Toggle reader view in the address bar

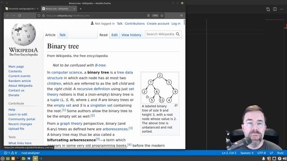tap(148, 16)
